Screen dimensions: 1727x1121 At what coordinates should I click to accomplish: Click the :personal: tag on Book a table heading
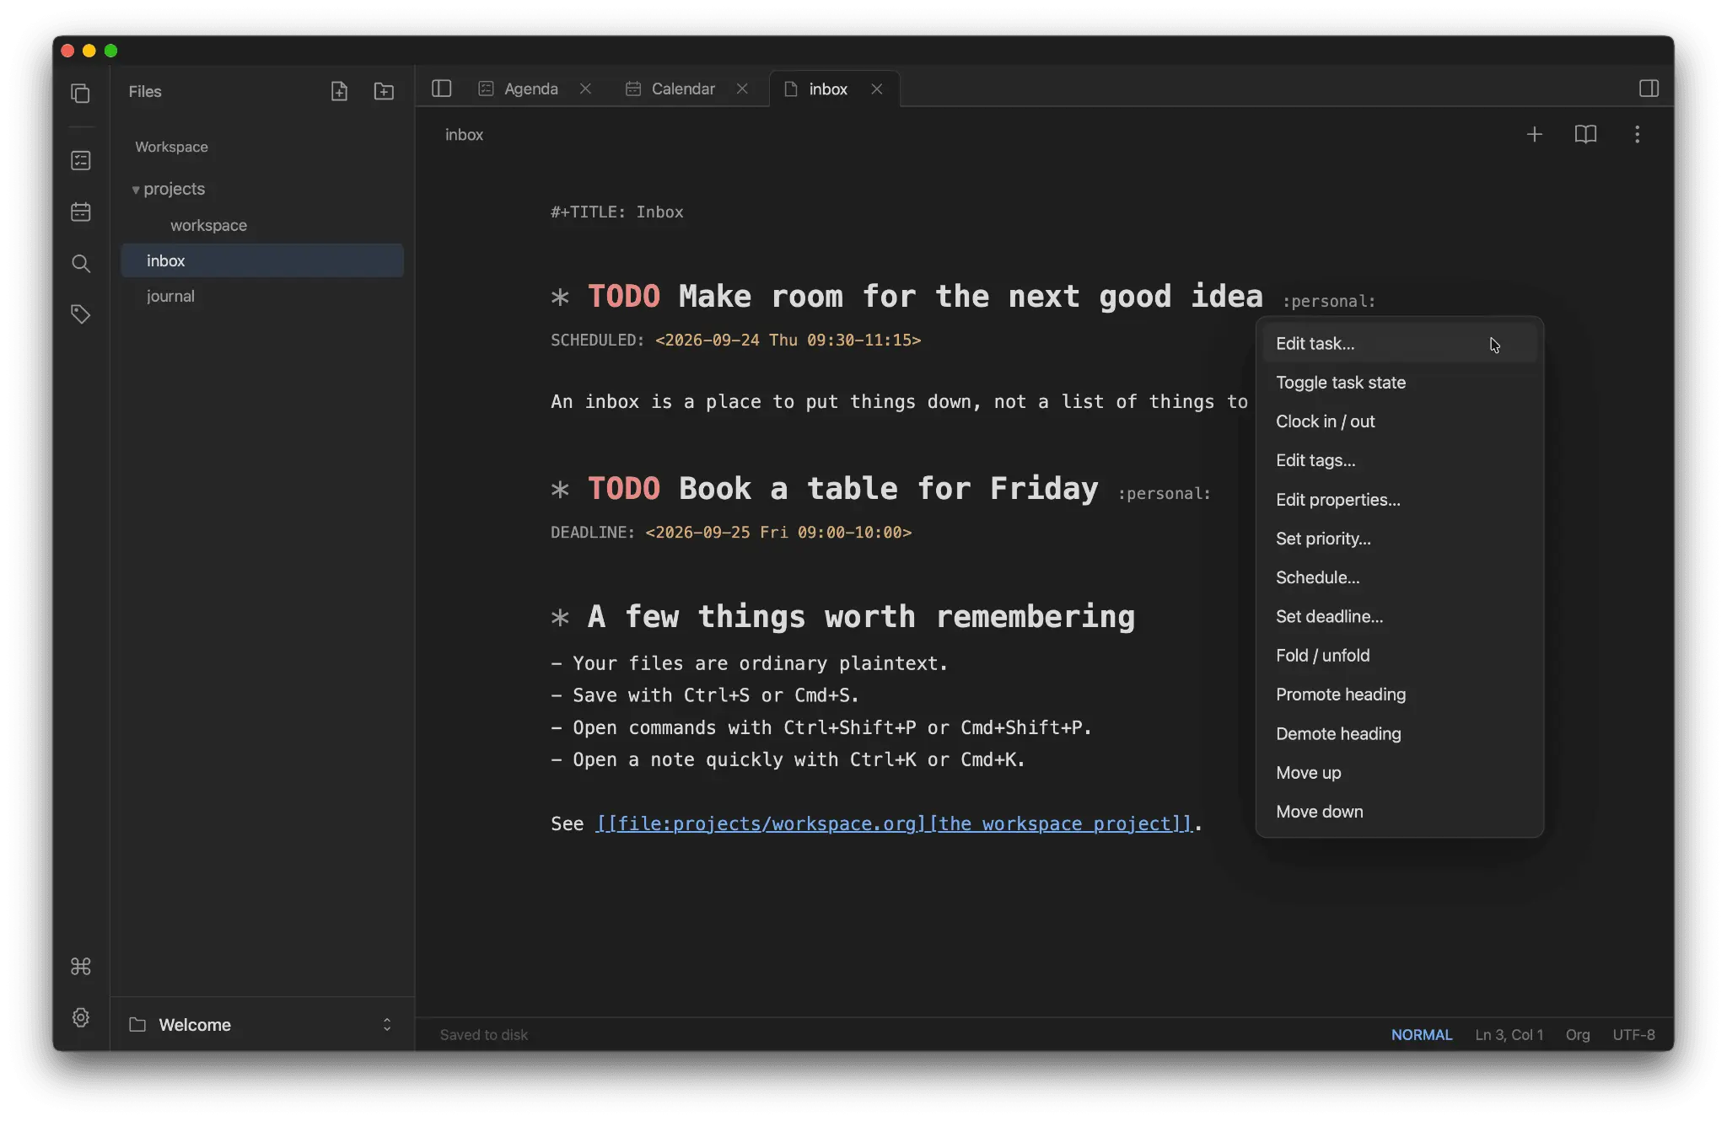pos(1165,493)
